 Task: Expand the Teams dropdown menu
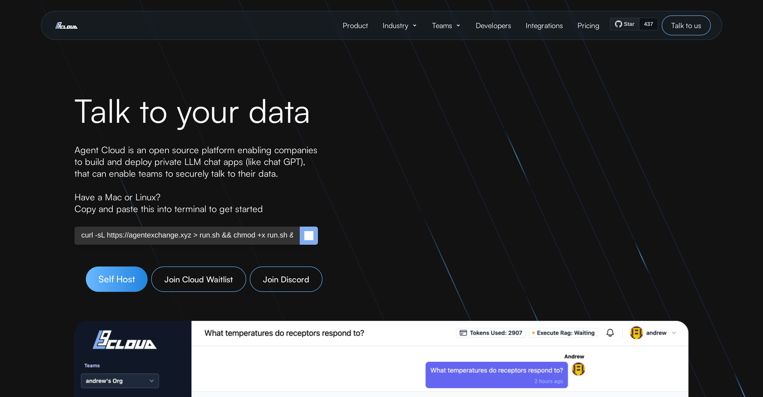tap(446, 25)
